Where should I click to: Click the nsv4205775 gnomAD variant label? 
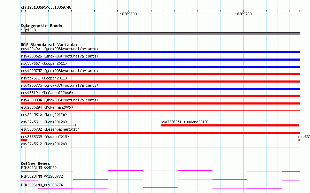point(60,85)
